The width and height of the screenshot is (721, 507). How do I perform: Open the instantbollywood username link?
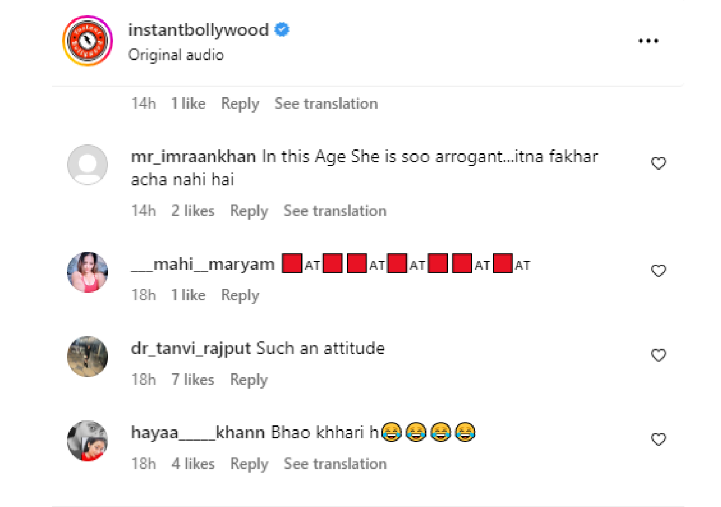(199, 30)
